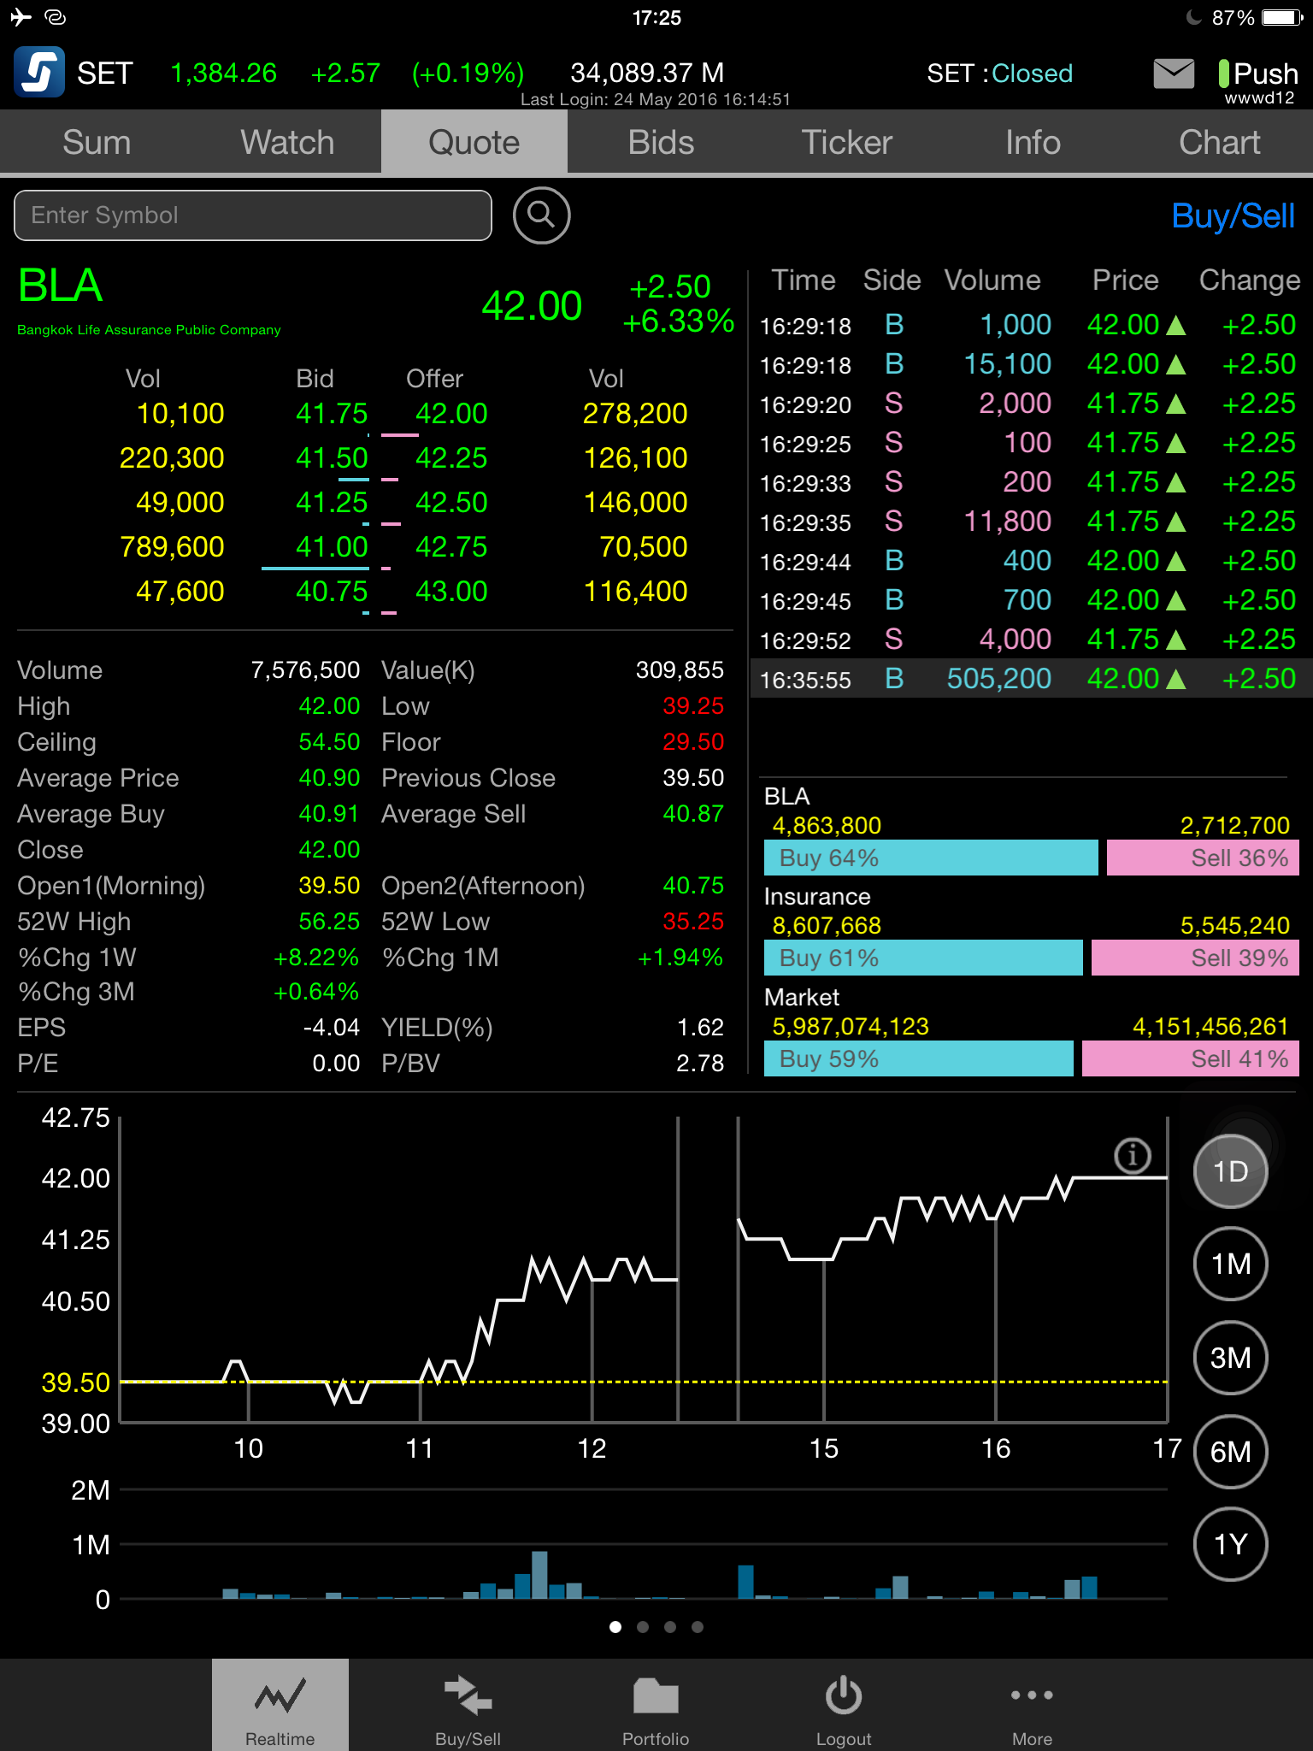Viewport: 1313px width, 1751px height.
Task: Tap the Bangkok Life Assurance company name
Action: [x=149, y=330]
